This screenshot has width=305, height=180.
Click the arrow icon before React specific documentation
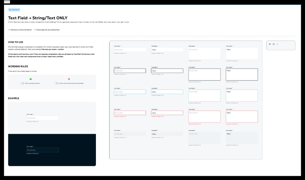35,30
